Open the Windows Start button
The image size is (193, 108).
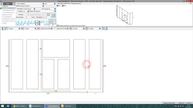coord(2,106)
